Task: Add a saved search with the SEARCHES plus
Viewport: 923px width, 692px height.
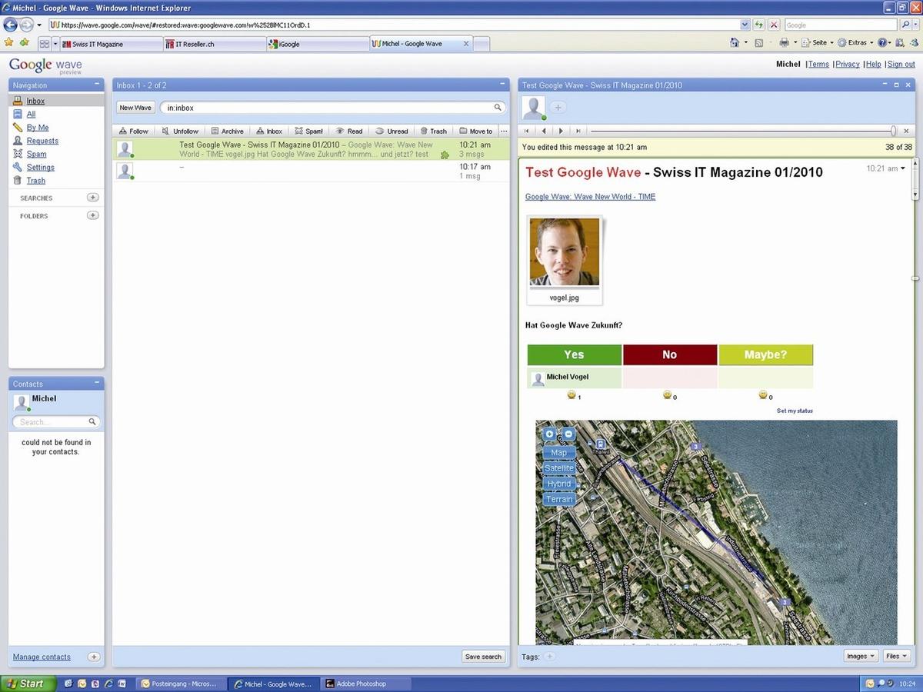Action: (x=93, y=198)
